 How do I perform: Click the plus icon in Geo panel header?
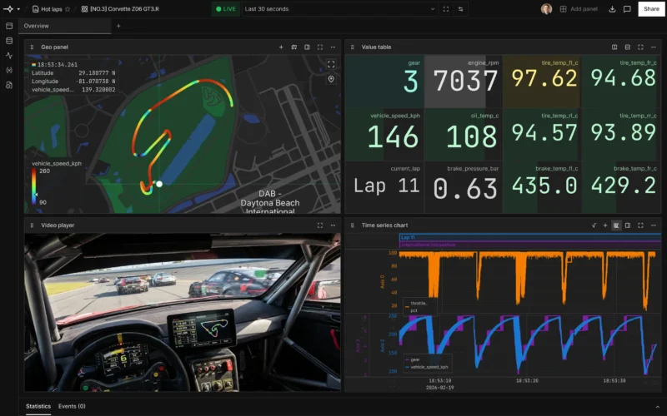coord(281,47)
